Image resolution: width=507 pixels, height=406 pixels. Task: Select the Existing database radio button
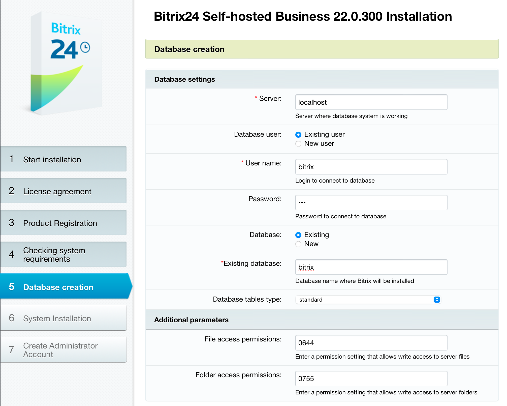tap(298, 235)
